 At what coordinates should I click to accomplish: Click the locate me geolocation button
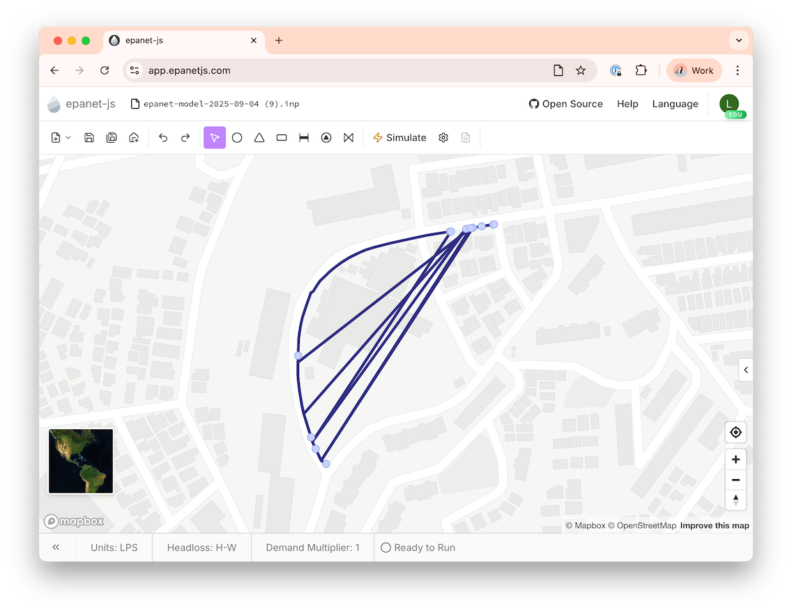click(x=736, y=433)
